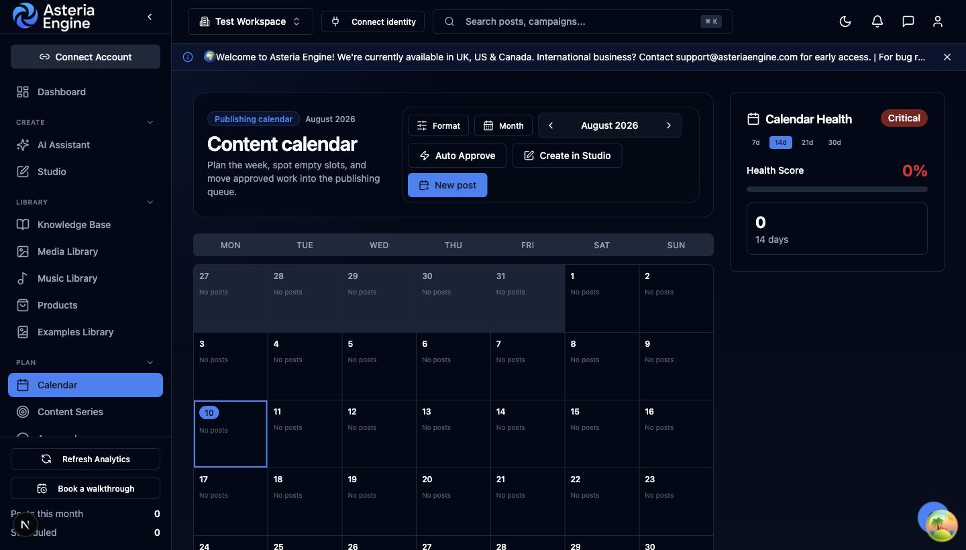Image resolution: width=966 pixels, height=550 pixels.
Task: Open Studio from the sidebar
Action: (85, 172)
